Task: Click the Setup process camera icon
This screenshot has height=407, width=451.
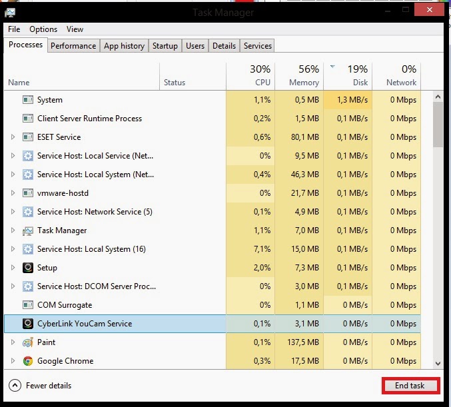Action: point(28,268)
